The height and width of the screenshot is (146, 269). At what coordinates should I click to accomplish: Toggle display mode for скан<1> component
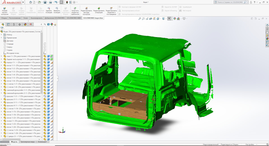click(48, 56)
